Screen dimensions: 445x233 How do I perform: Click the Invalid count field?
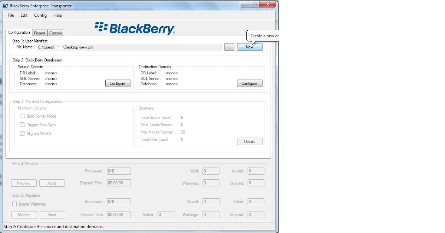click(x=256, y=171)
